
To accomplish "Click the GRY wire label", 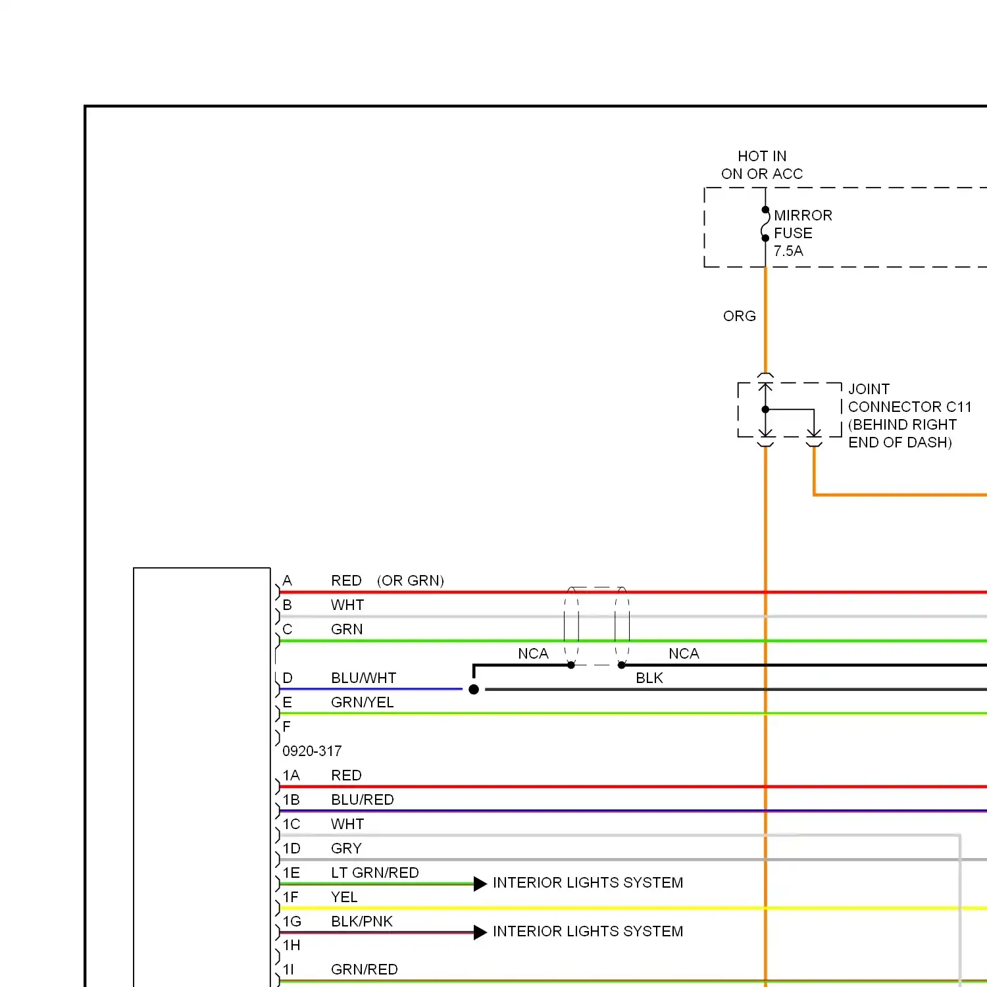I will [346, 849].
